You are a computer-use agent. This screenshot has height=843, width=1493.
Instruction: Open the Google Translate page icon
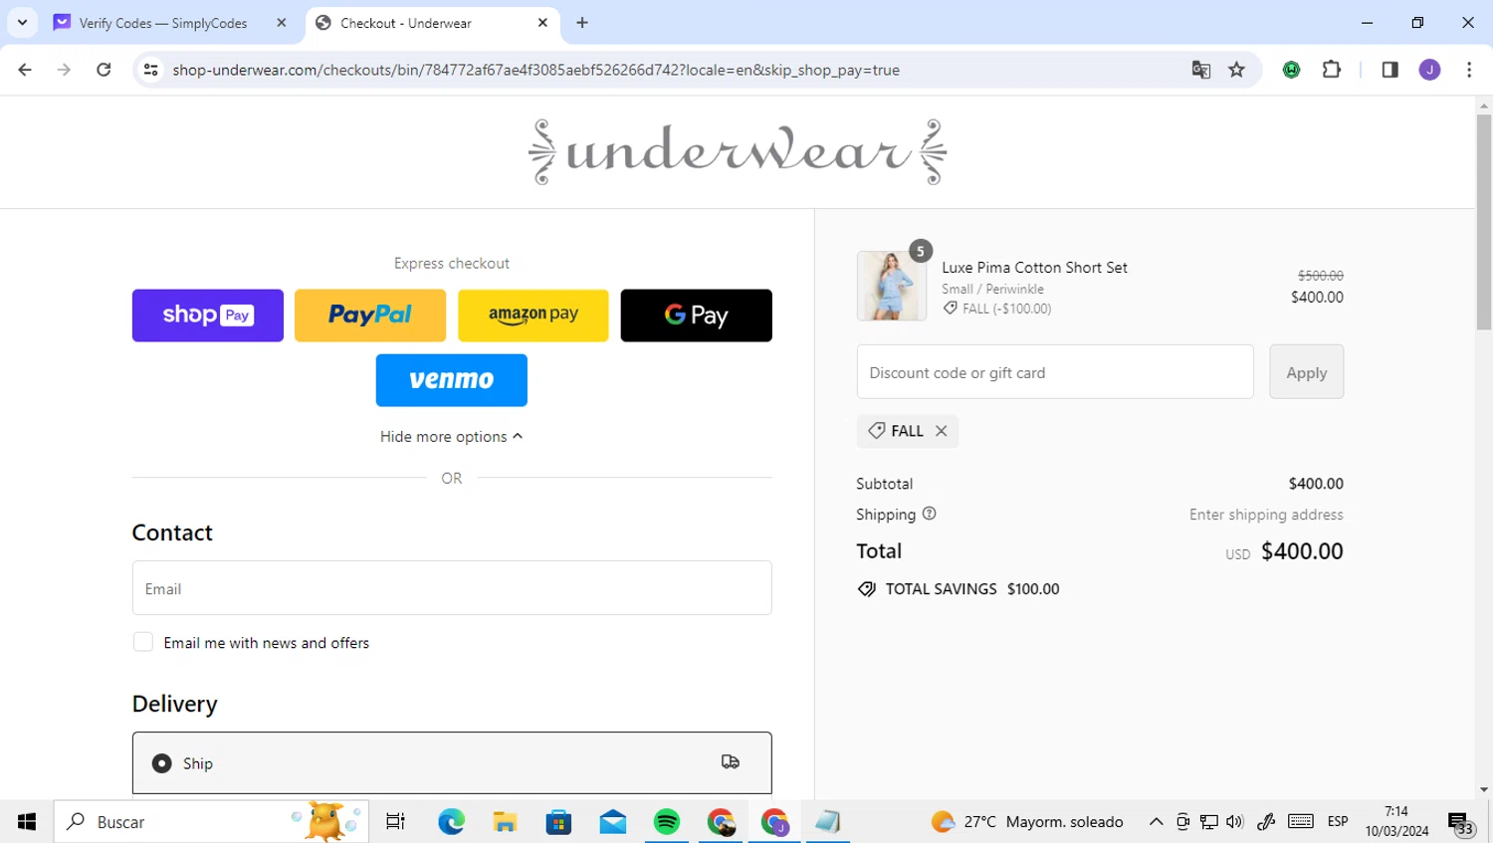click(x=1201, y=70)
